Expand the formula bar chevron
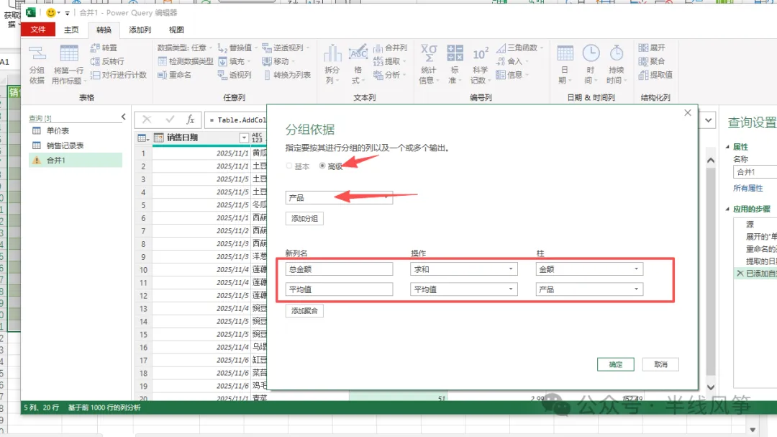Screen dimensions: 777x437 click(x=709, y=120)
